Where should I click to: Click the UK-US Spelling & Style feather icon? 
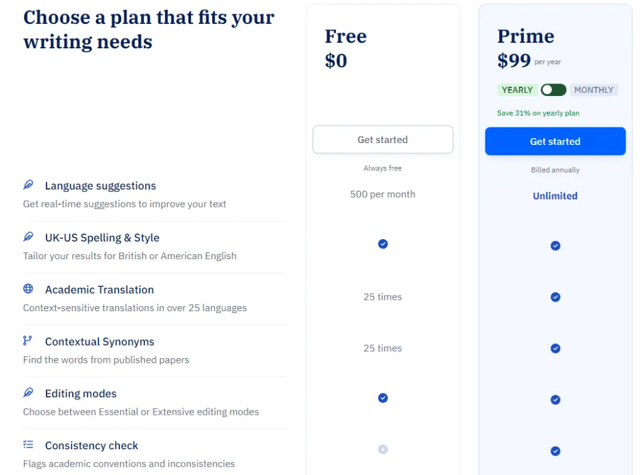tap(28, 237)
